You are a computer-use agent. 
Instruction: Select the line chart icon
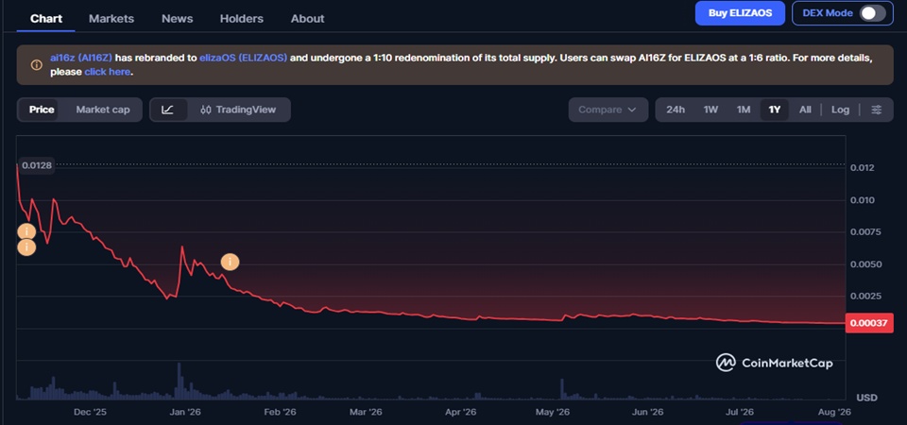(x=168, y=110)
